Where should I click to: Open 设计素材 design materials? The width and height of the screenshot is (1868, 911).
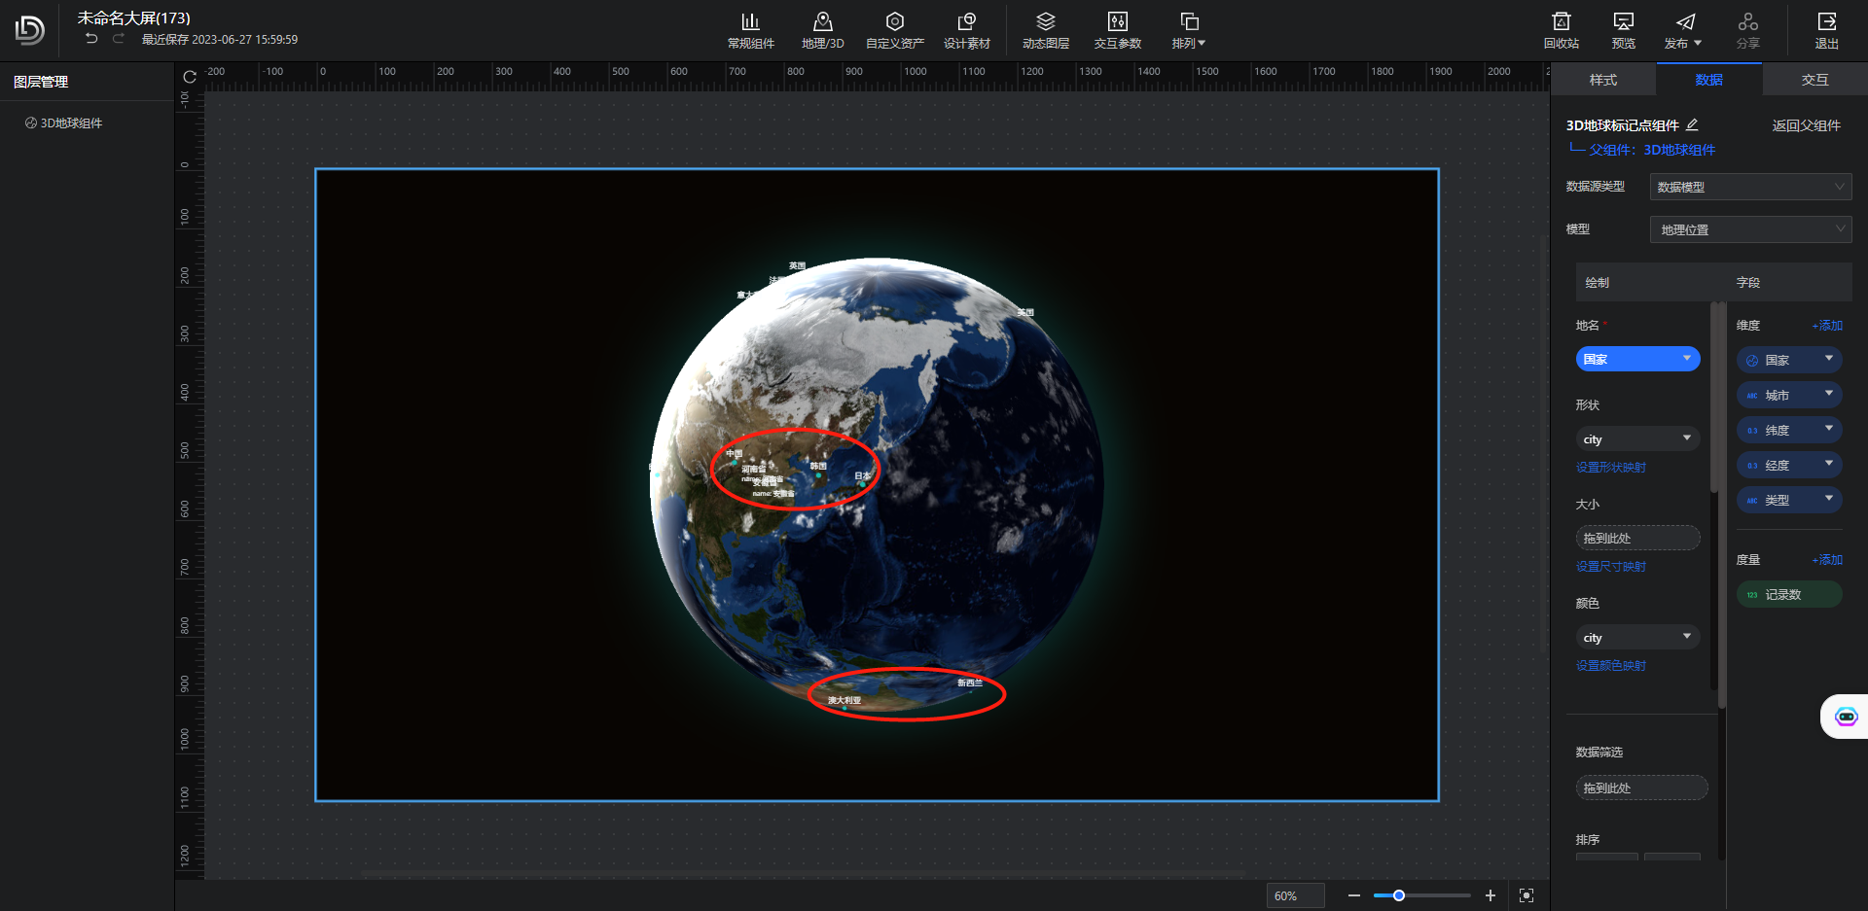point(966,30)
